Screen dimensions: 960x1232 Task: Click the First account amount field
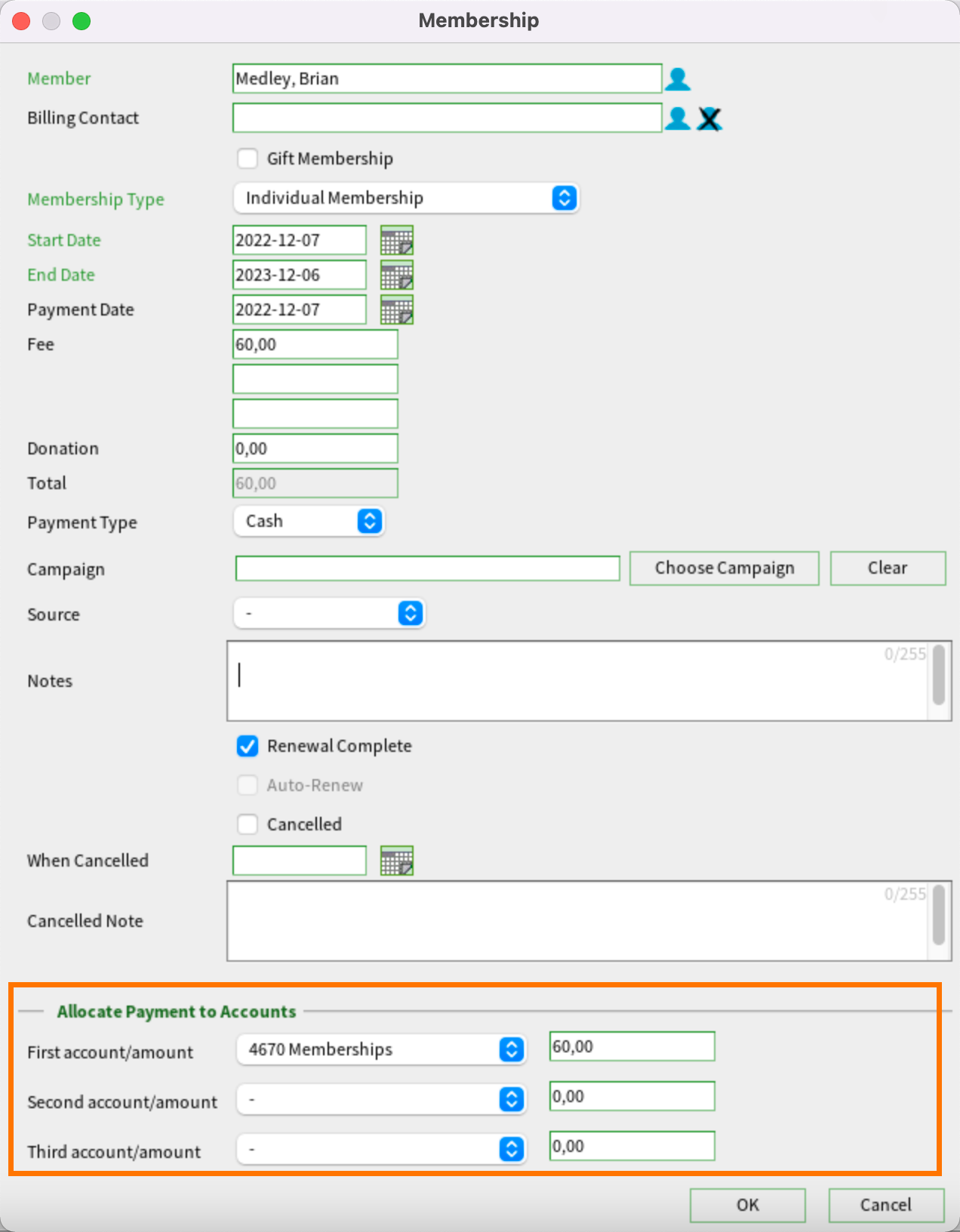tap(632, 1046)
